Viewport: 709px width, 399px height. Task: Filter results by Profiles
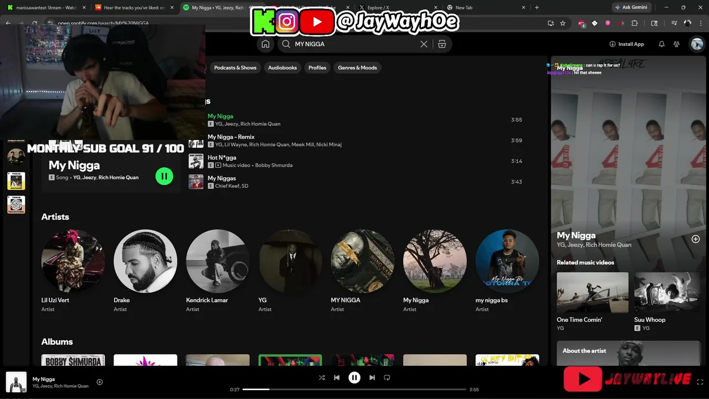[x=317, y=68]
